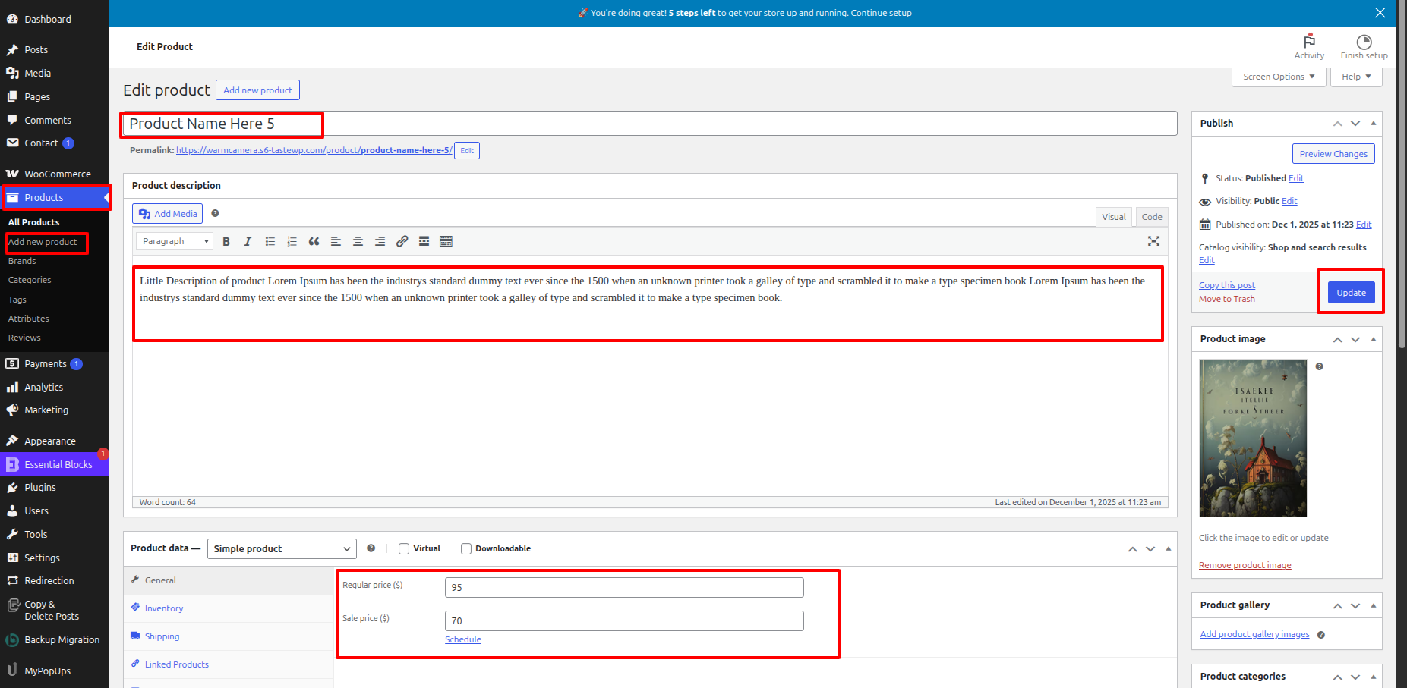The image size is (1407, 688).
Task: Open the Inventory product data tab
Action: (x=164, y=608)
